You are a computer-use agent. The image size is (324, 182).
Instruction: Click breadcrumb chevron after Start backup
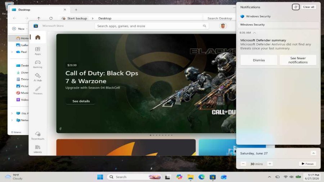(x=93, y=18)
